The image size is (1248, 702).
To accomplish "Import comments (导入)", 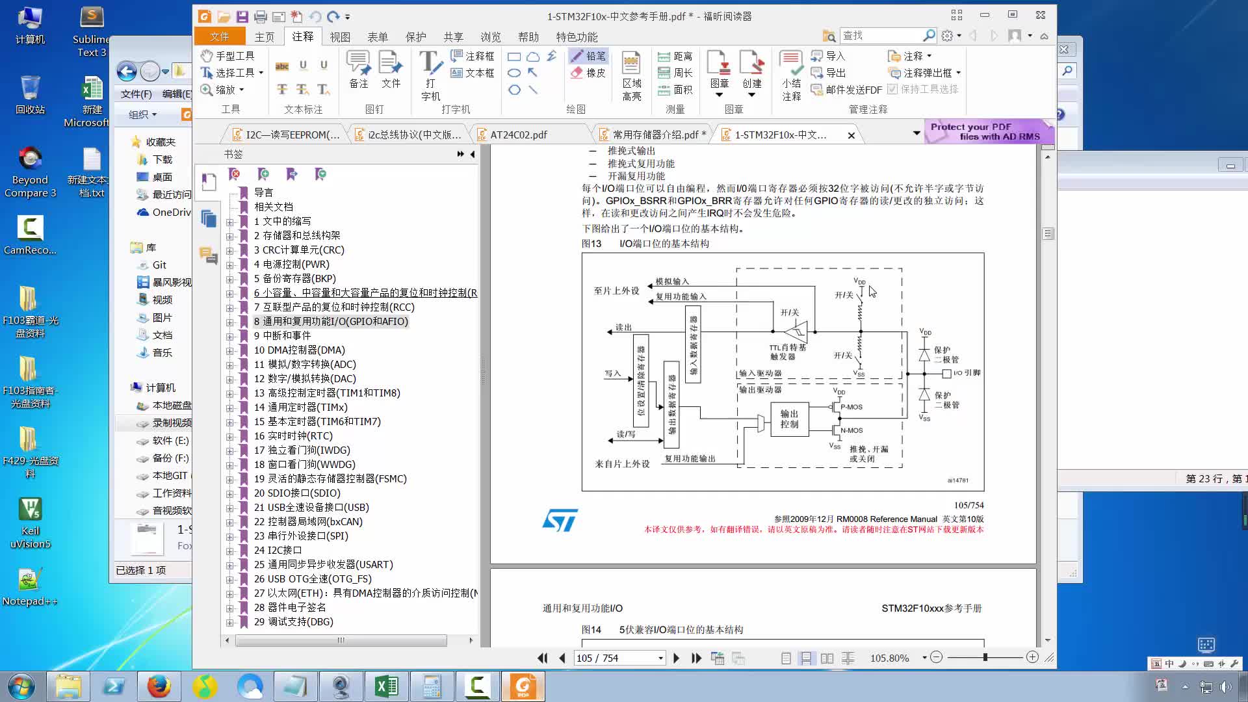I will 827,56.
